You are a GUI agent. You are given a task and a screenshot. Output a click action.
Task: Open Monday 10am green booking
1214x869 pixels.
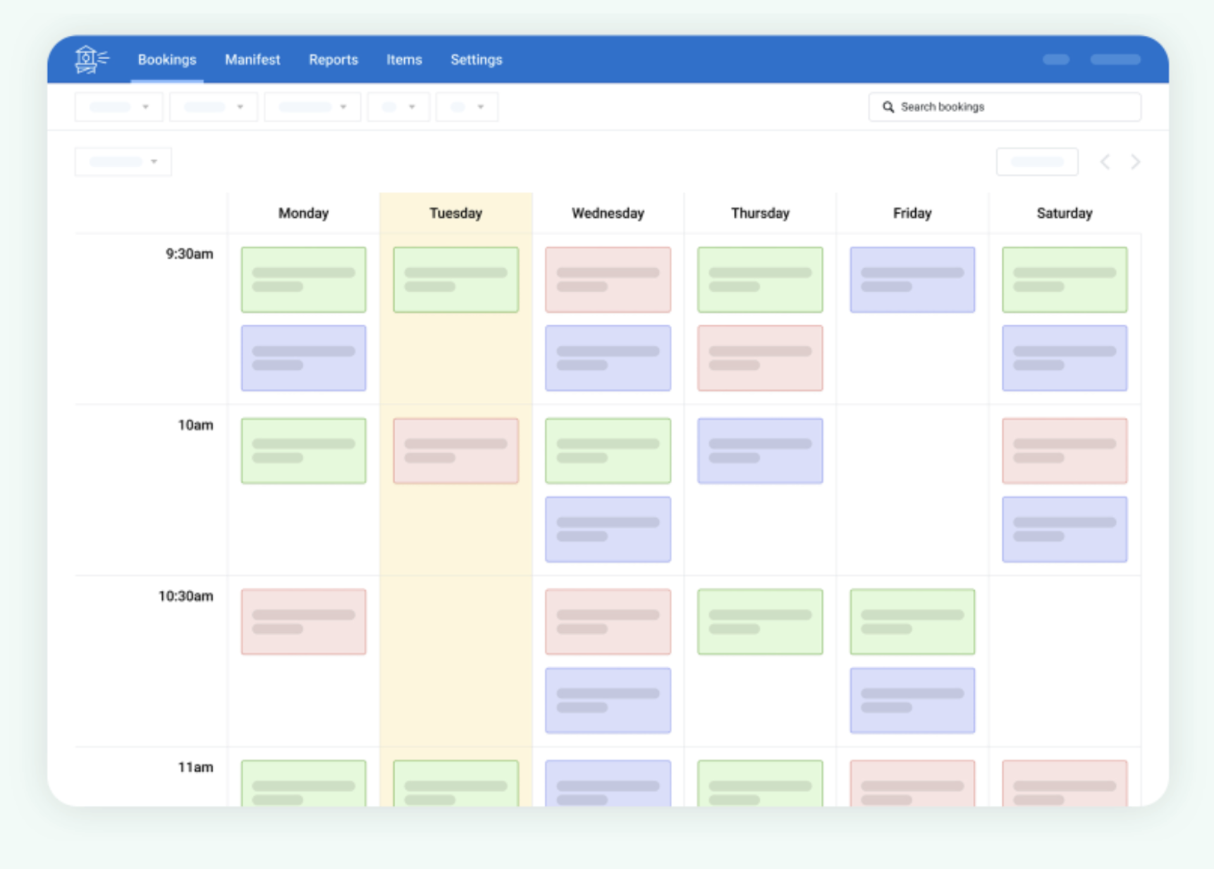click(304, 451)
